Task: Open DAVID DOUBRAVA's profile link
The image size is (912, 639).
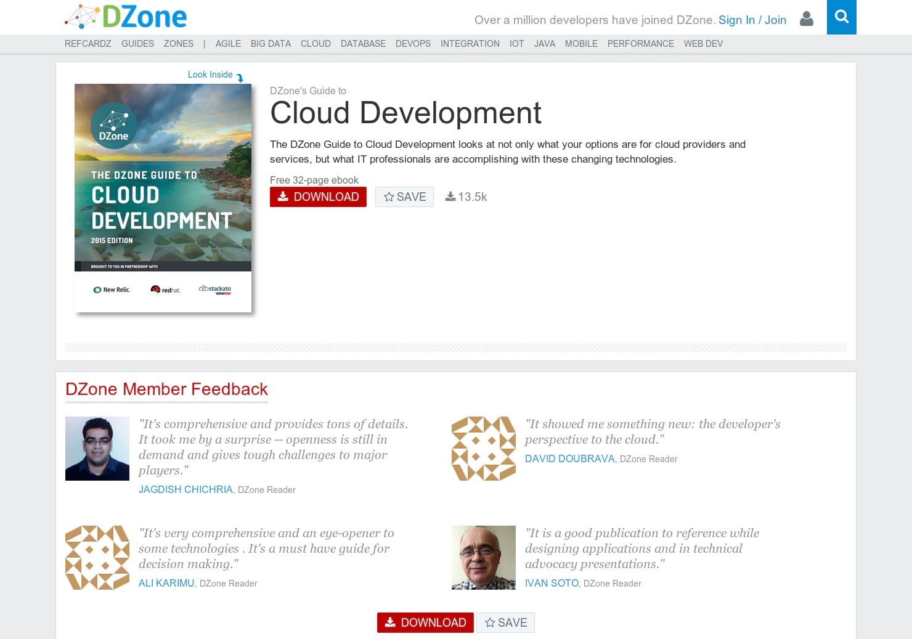Action: (570, 458)
